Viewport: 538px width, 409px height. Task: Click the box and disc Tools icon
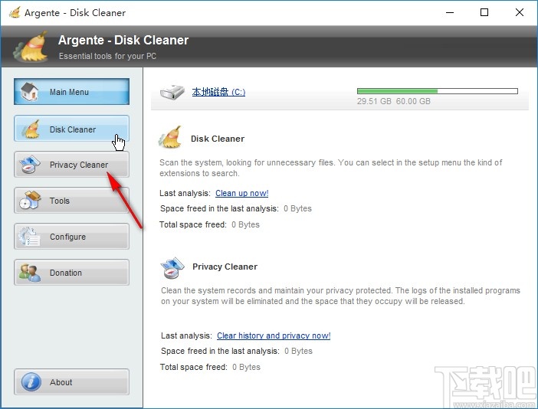30,200
